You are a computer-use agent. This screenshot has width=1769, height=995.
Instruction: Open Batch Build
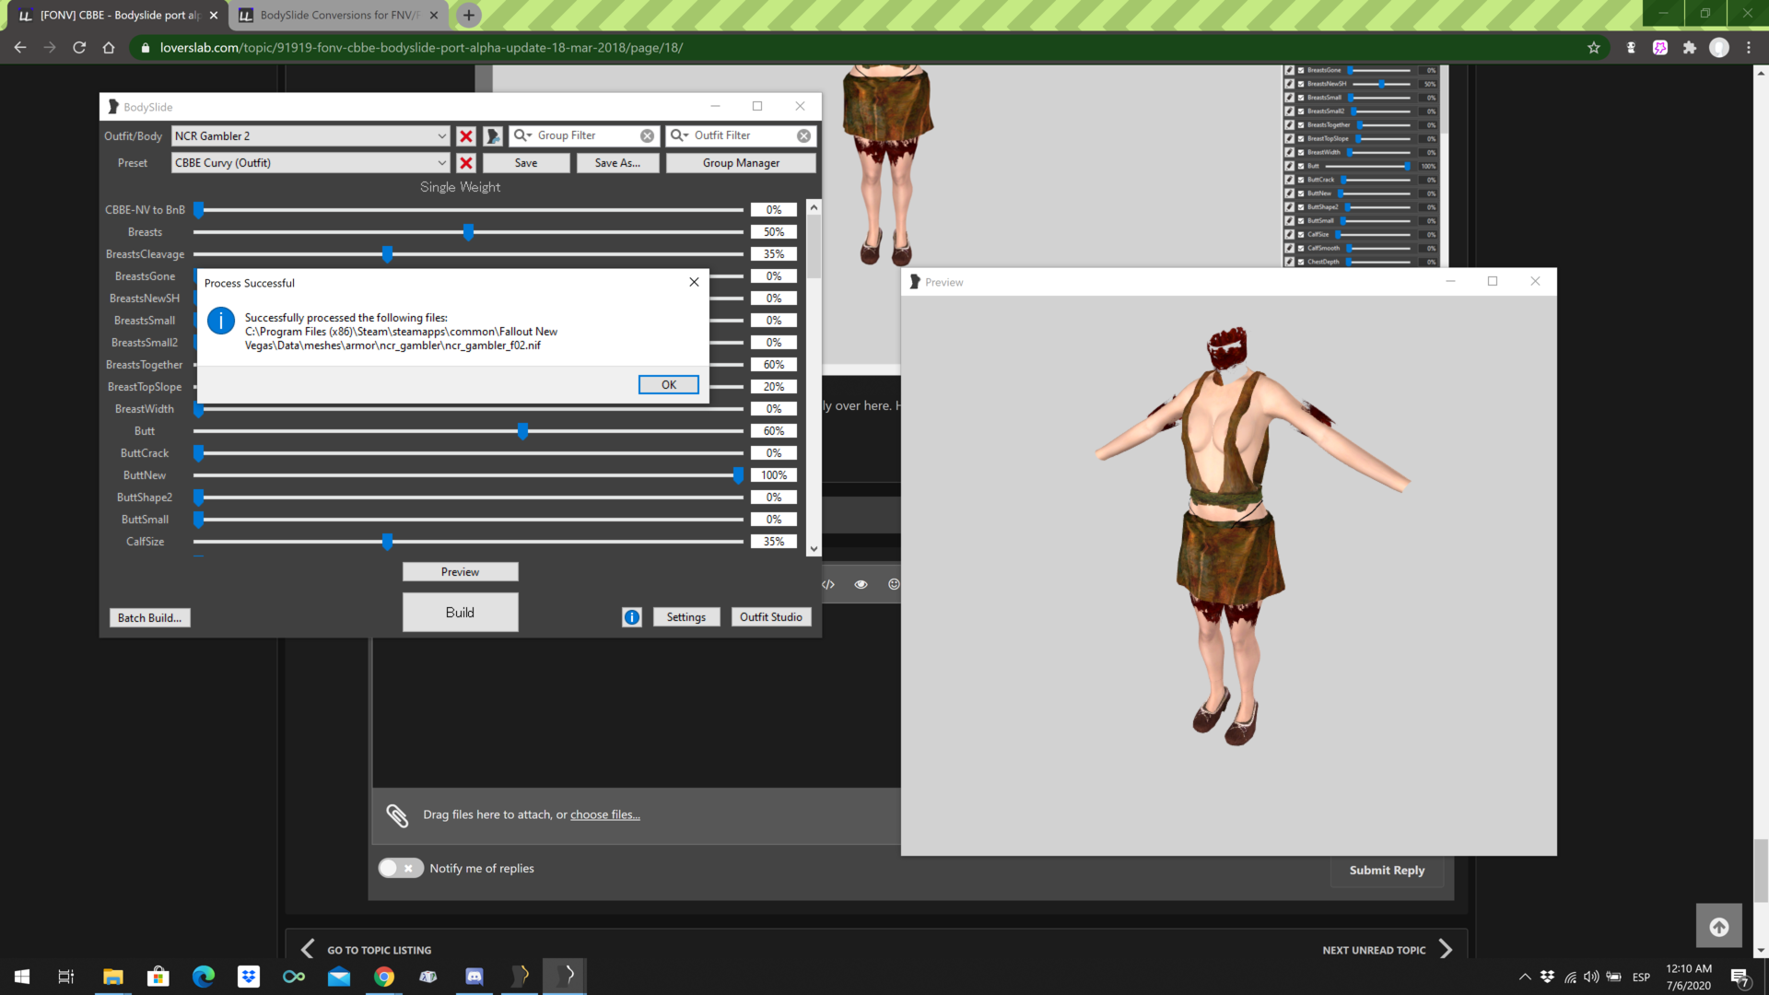[x=149, y=618]
